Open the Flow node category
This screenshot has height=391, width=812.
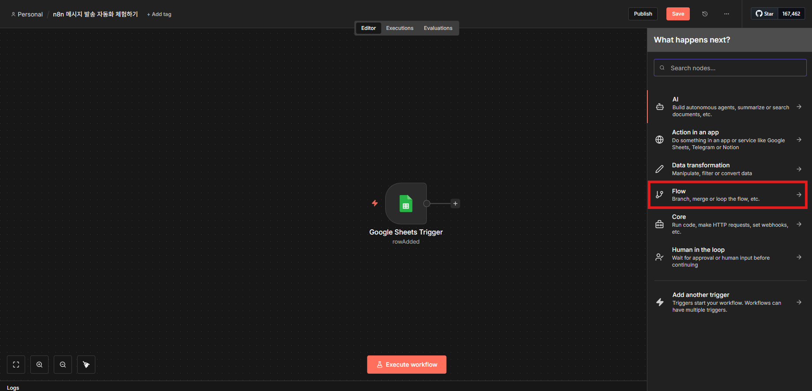click(x=728, y=195)
